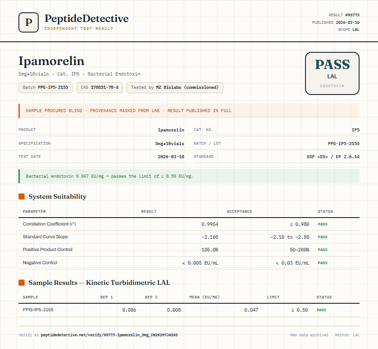Click the Raw data archived footer note
Viewport: 378px width, 349px height.
[325, 335]
